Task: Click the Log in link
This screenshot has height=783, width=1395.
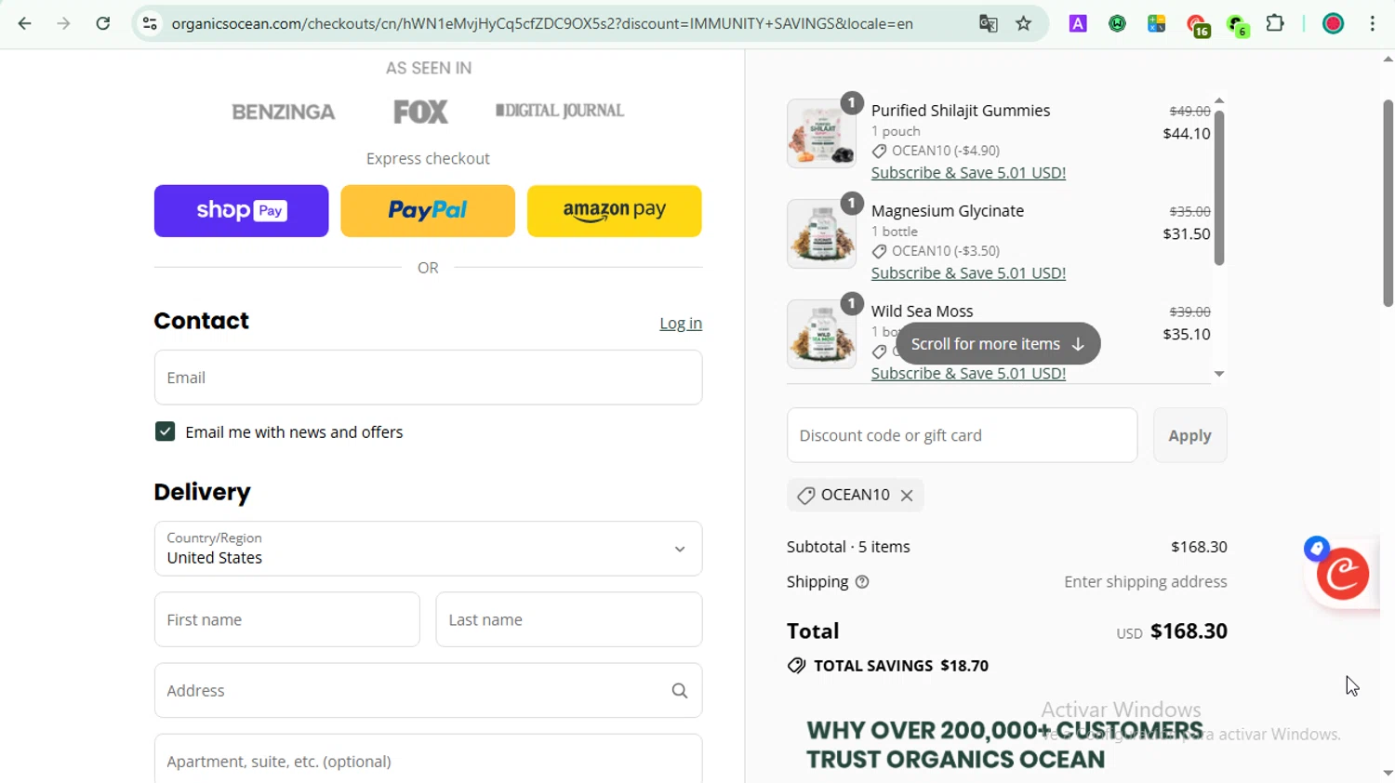Action: (681, 324)
